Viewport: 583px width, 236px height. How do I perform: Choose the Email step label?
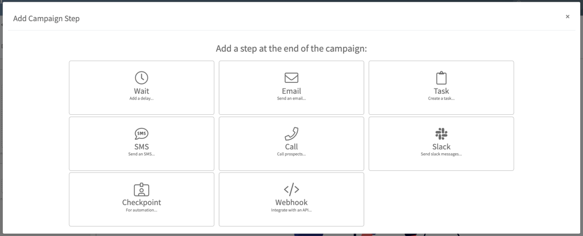pos(291,91)
